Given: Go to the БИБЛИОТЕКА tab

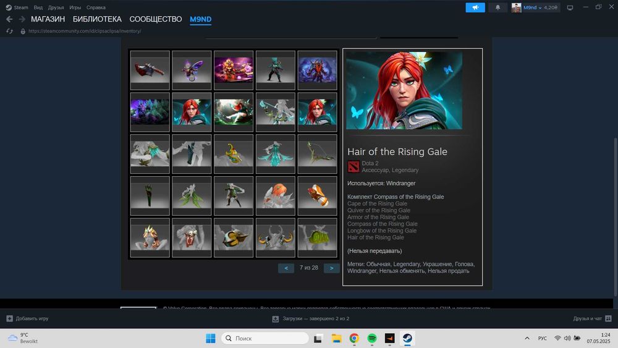Looking at the screenshot, I should coord(97,19).
